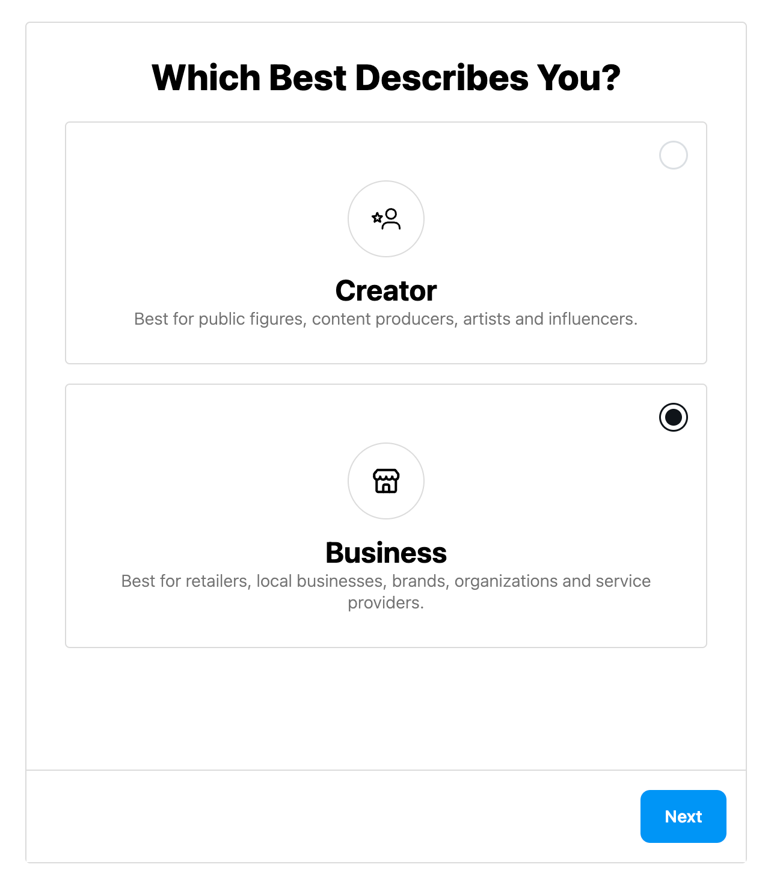Click the bold Creator heading

point(386,291)
